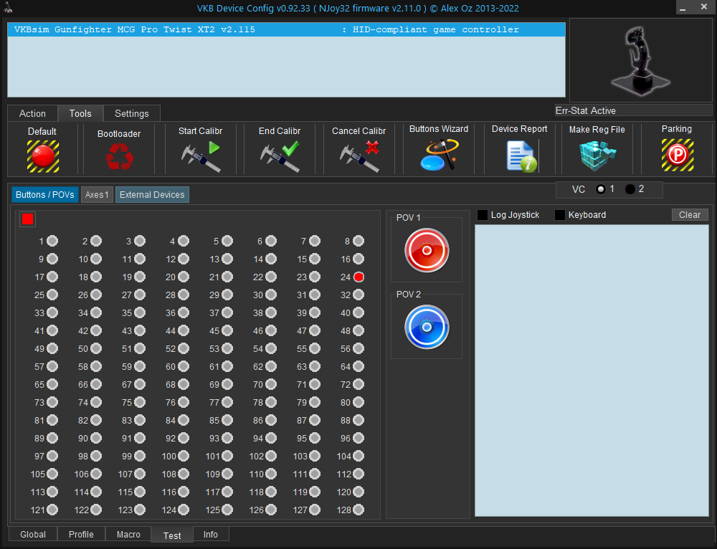Enable the Log Joystick checkbox

(483, 215)
